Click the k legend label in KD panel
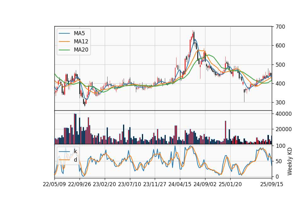Viewport: 302px width, 217px height. 75,151
